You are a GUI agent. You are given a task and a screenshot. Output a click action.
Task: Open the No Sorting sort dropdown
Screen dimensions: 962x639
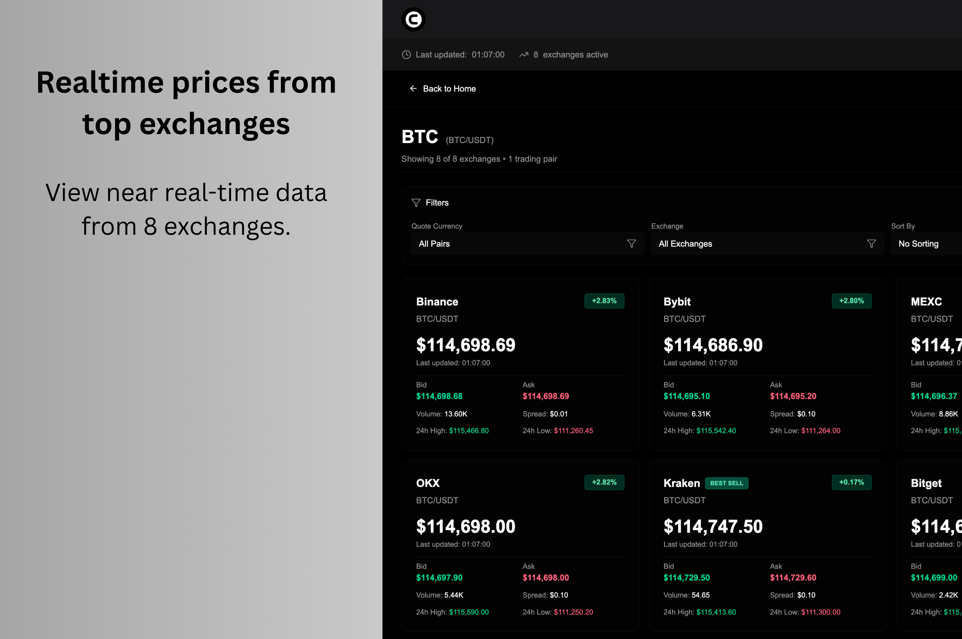[x=926, y=243]
